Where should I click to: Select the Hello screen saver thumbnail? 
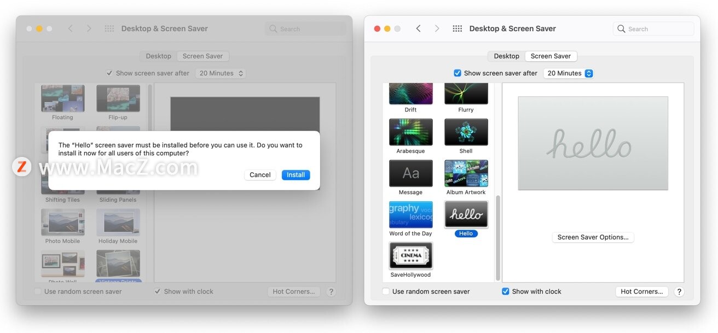pyautogui.click(x=466, y=214)
